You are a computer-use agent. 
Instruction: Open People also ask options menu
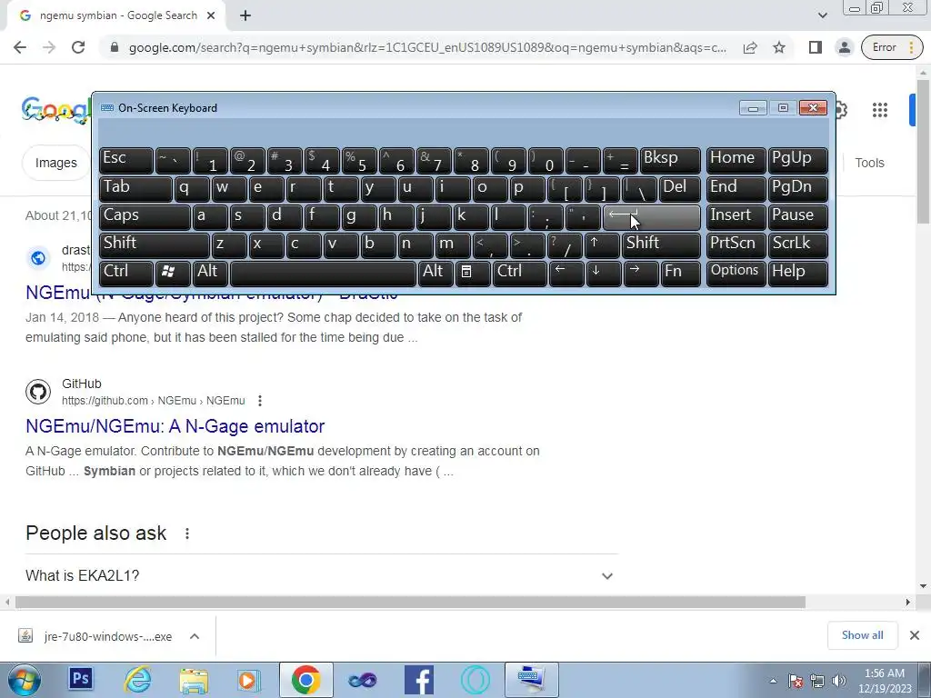(187, 533)
